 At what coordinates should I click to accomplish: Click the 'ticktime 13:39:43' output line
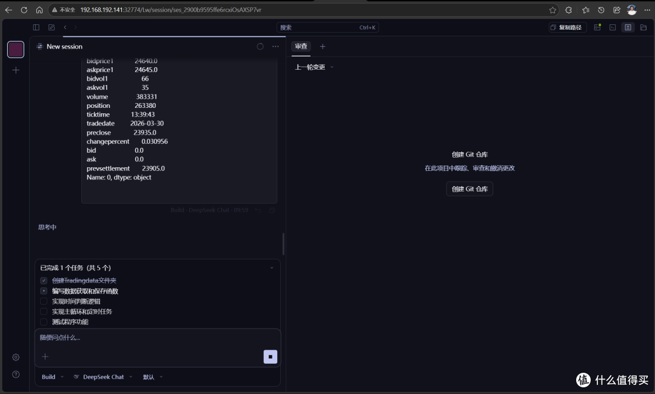click(x=120, y=115)
